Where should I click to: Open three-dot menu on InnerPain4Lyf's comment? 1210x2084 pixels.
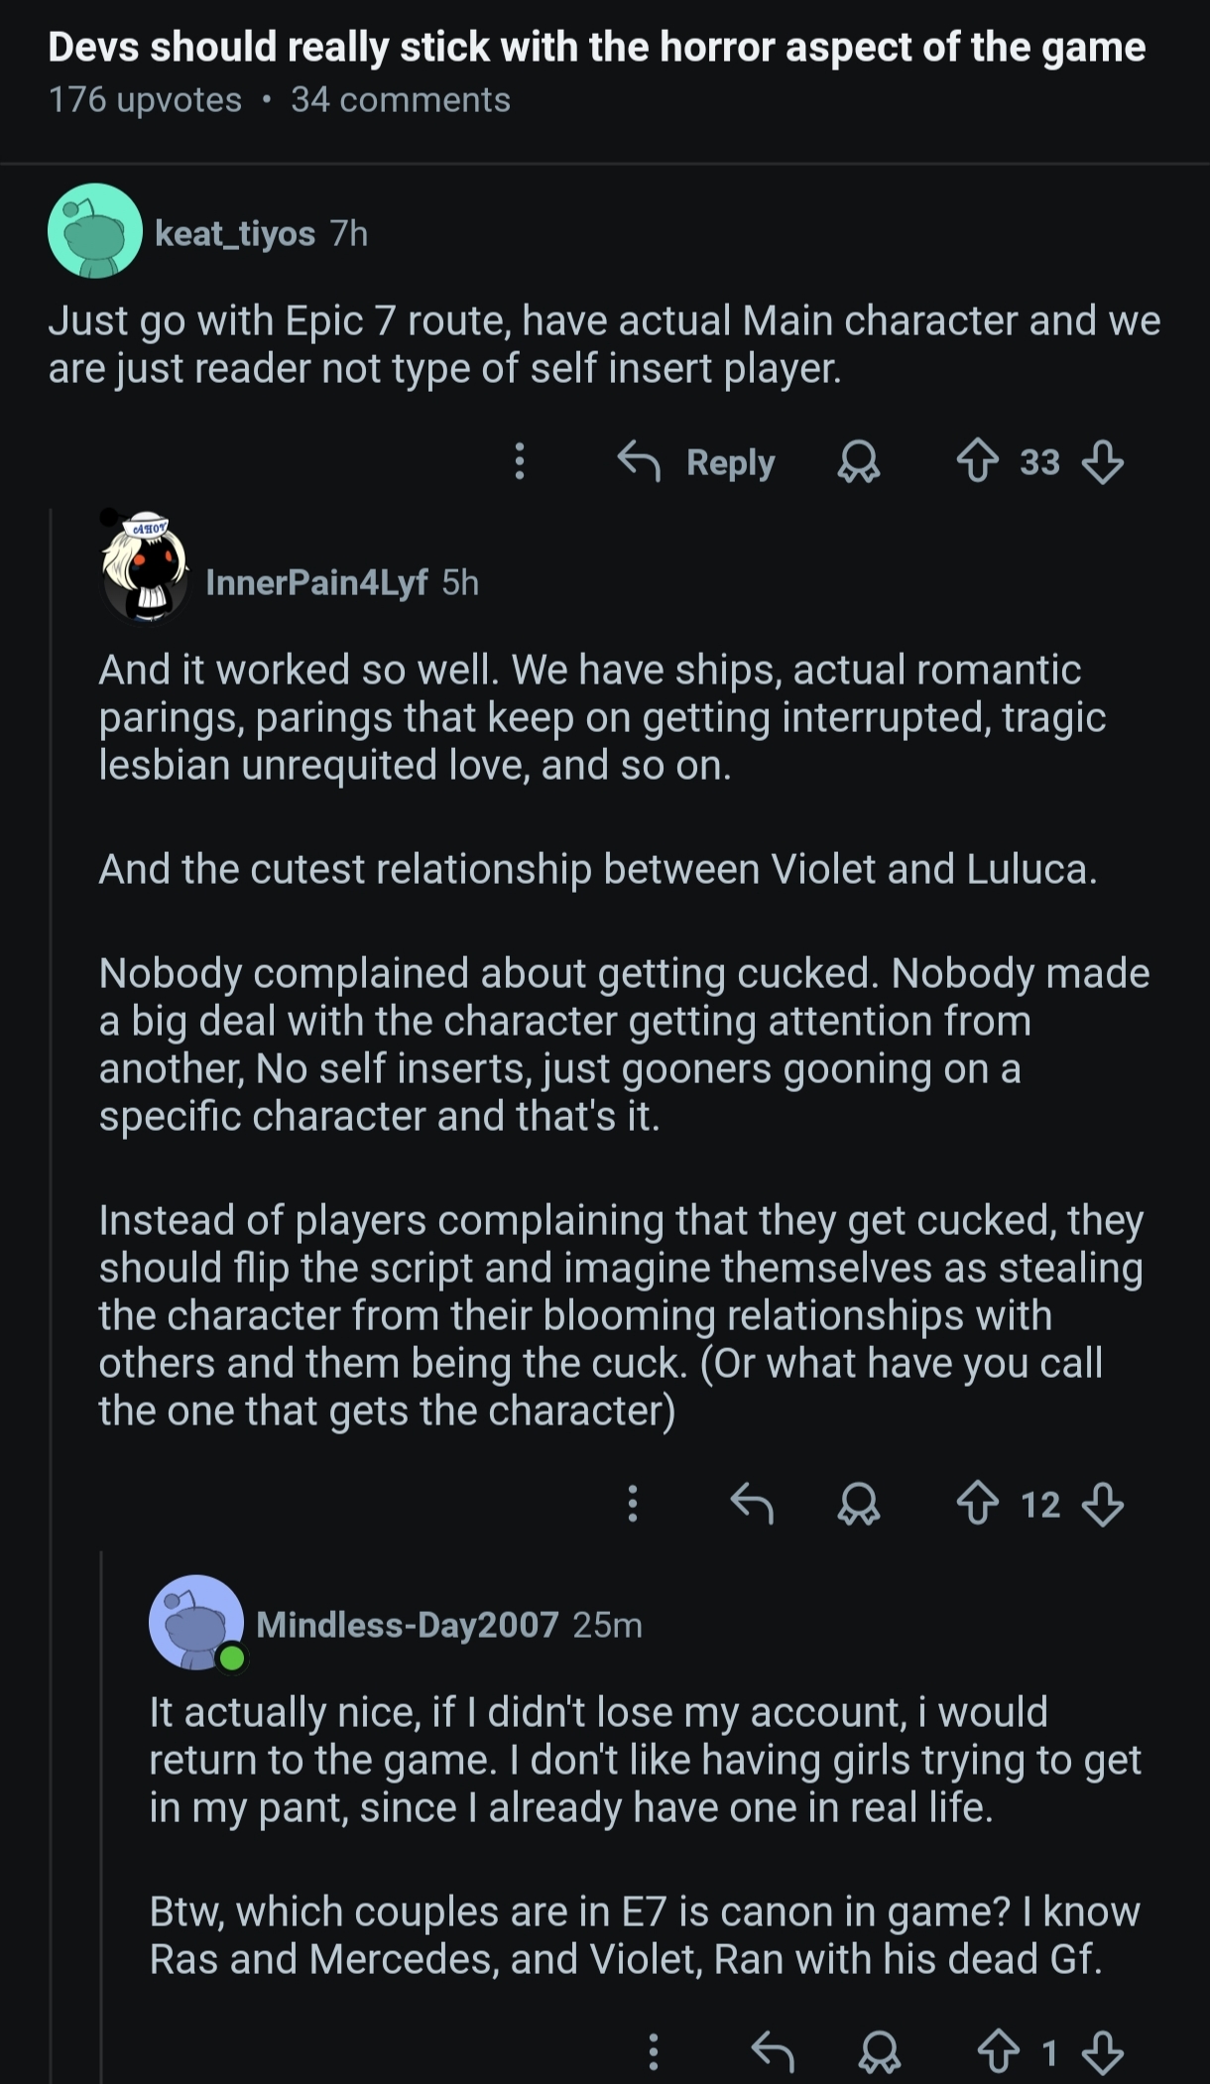633,1504
